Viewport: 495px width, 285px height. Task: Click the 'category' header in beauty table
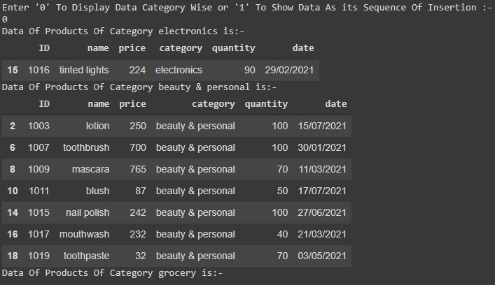[x=214, y=104]
